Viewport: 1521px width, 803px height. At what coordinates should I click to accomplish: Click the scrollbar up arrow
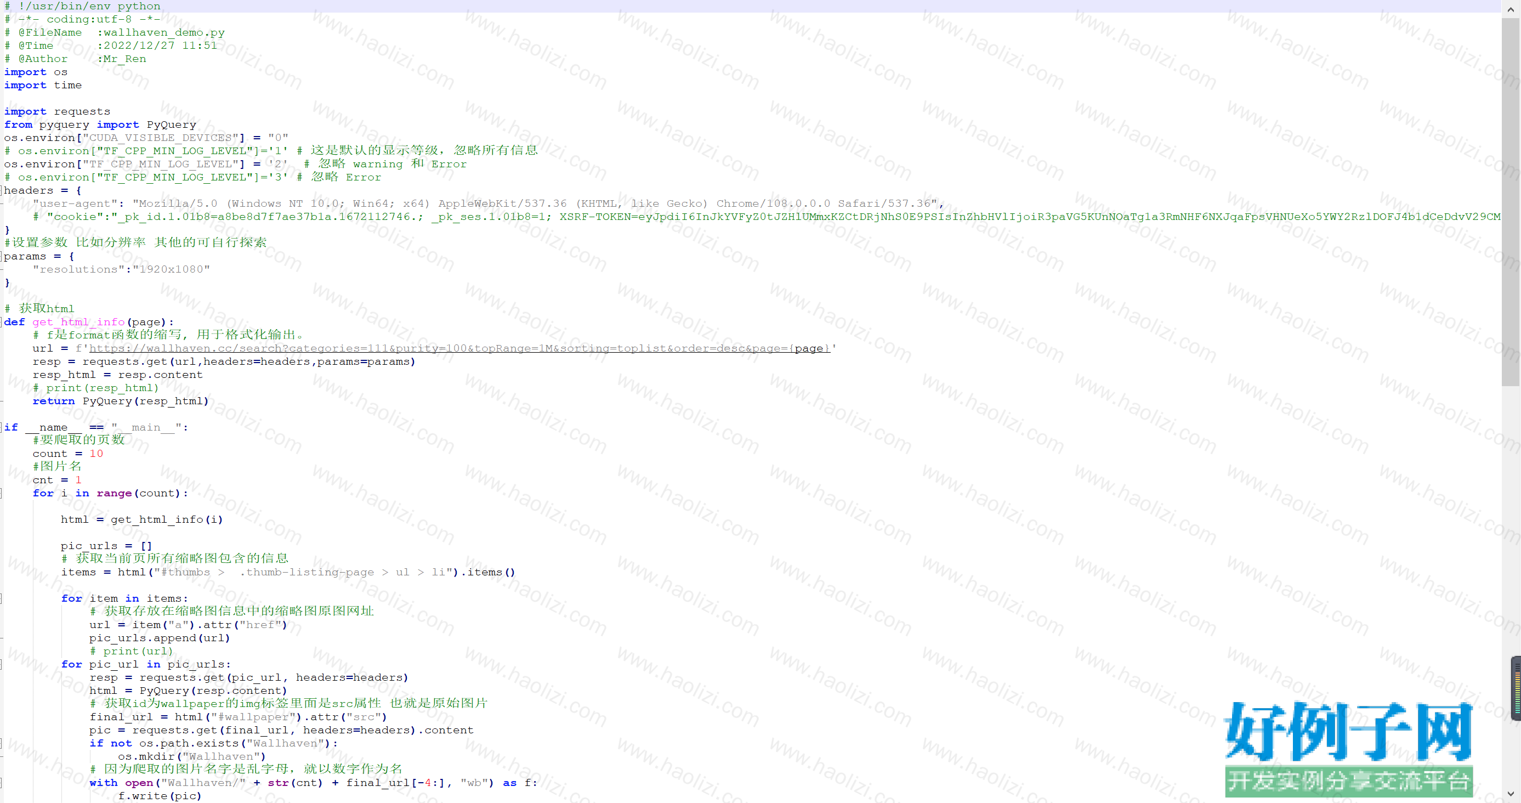[1511, 9]
